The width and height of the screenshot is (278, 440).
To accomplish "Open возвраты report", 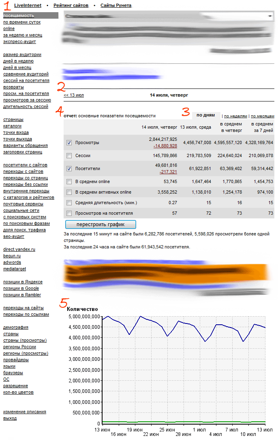I will (x=13, y=87).
